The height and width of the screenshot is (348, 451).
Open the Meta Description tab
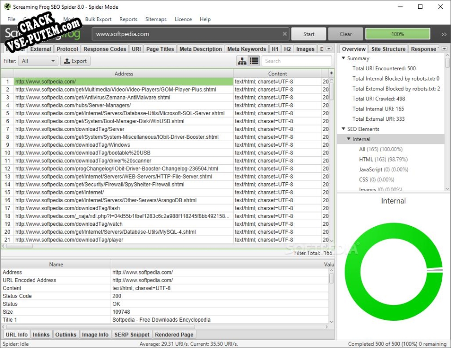coord(201,49)
